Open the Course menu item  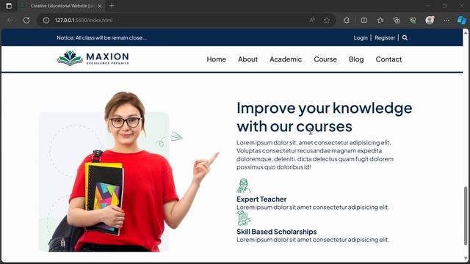(325, 59)
